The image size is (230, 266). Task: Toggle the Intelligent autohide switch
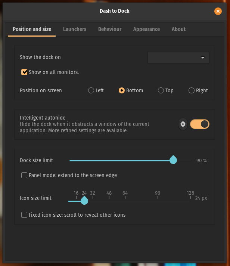[x=200, y=124]
